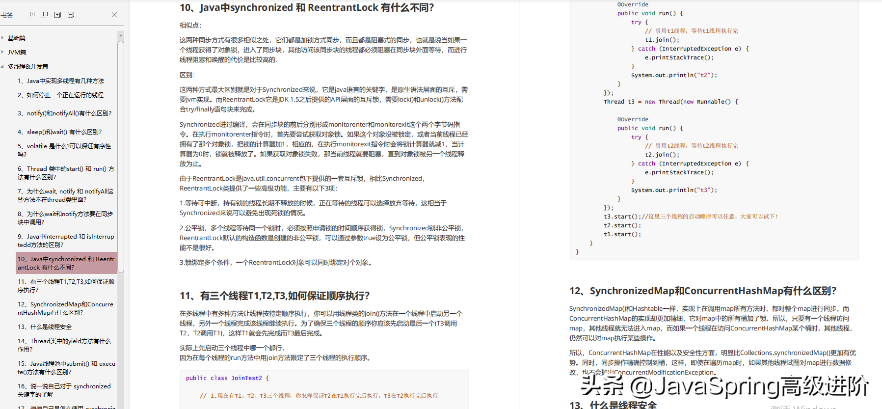Image resolution: width=882 pixels, height=409 pixels.
Task: Click paragraph starting Synchronized进过编译
Action: tap(324, 144)
